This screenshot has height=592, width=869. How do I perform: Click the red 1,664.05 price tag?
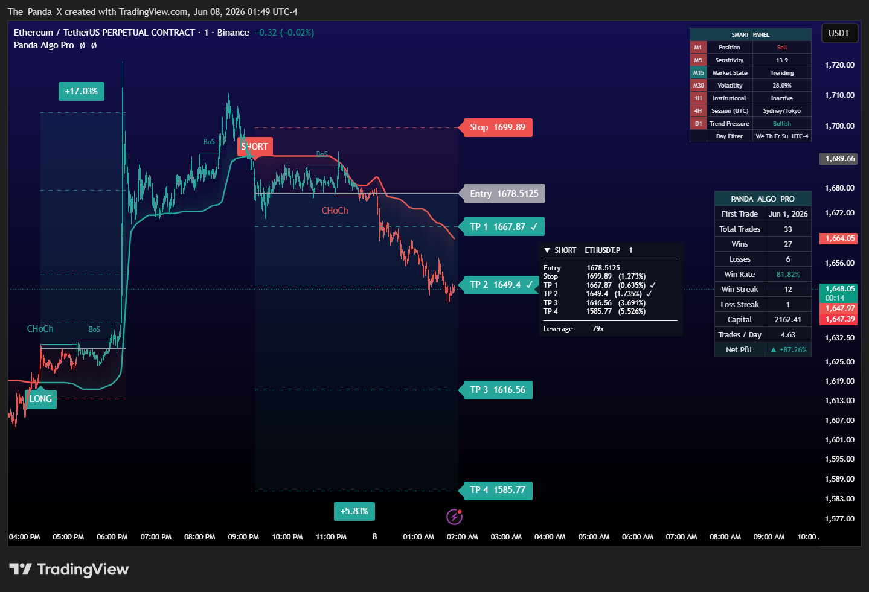coord(838,238)
